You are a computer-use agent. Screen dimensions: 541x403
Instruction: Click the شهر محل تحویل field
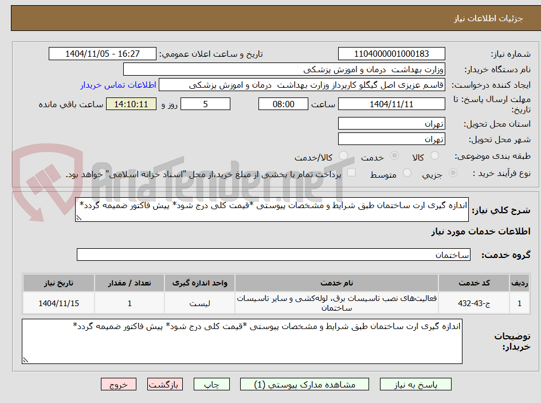pyautogui.click(x=391, y=139)
